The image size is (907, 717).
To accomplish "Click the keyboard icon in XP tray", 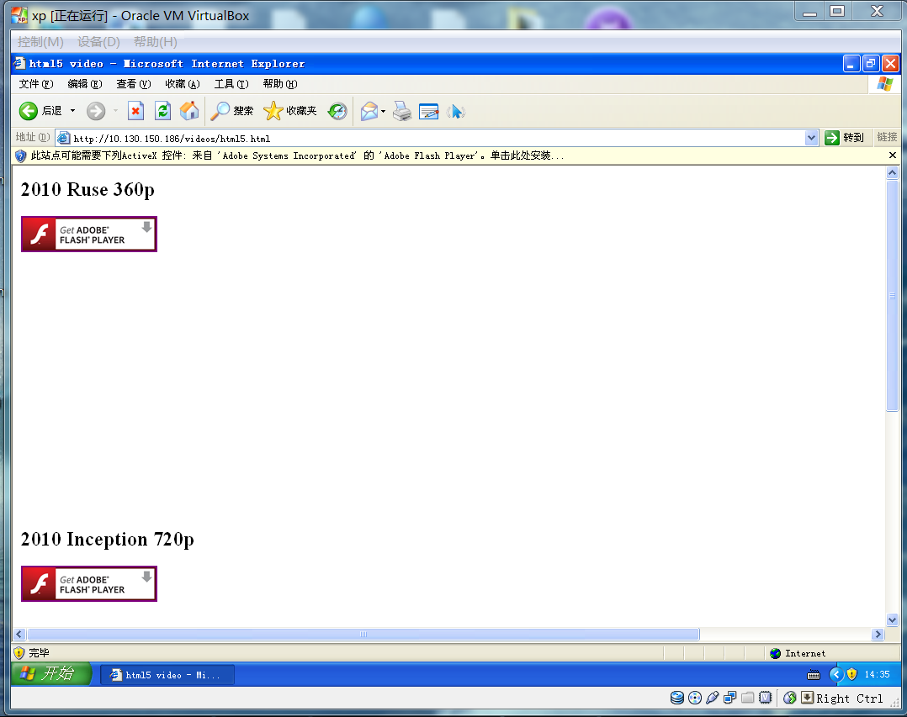I will pos(814,675).
